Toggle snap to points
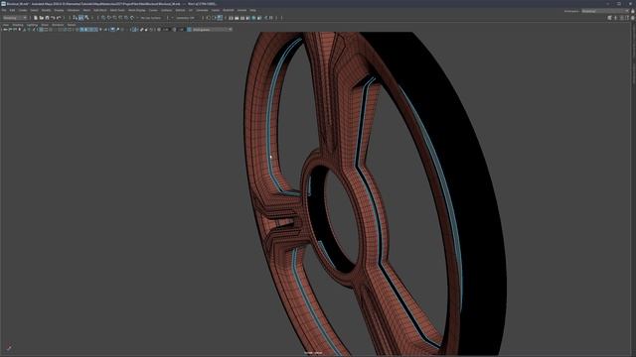The image size is (636, 357). coord(114,18)
